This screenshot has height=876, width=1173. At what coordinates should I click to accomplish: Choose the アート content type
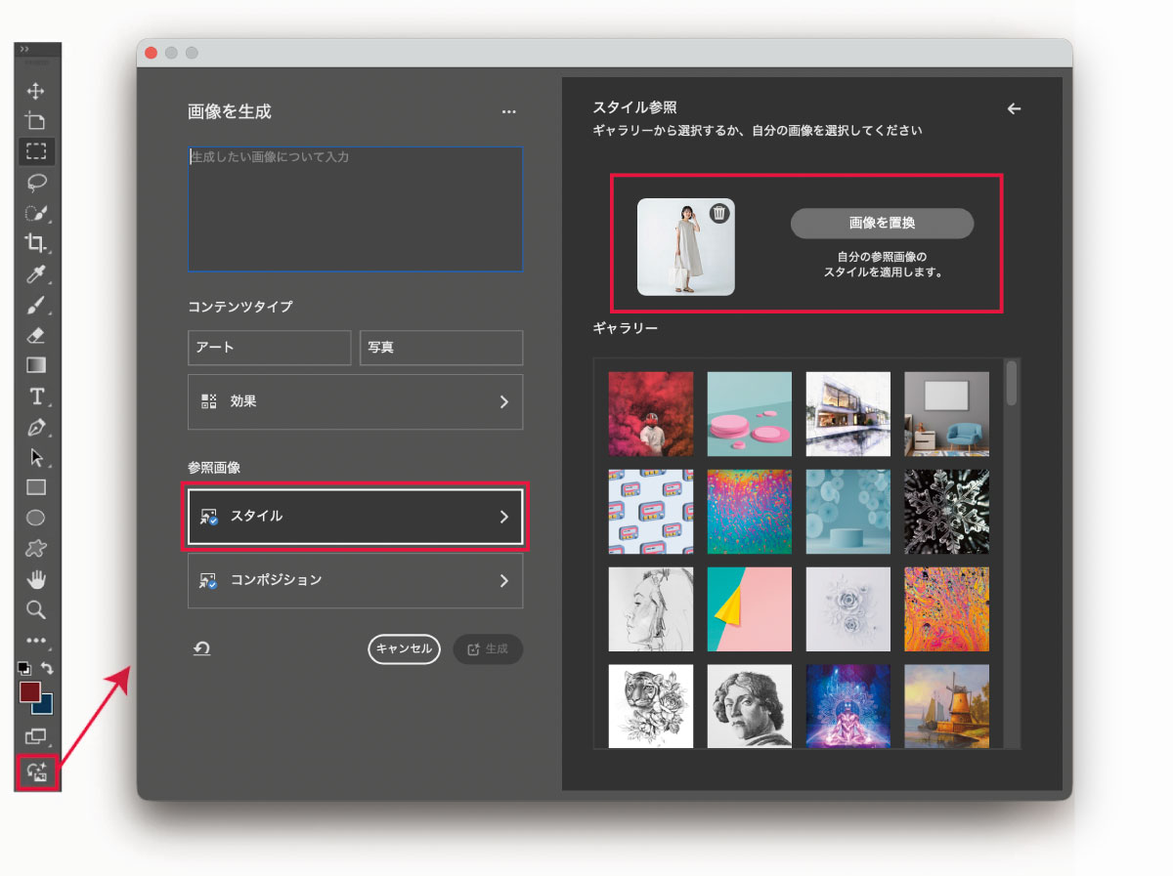(x=269, y=348)
